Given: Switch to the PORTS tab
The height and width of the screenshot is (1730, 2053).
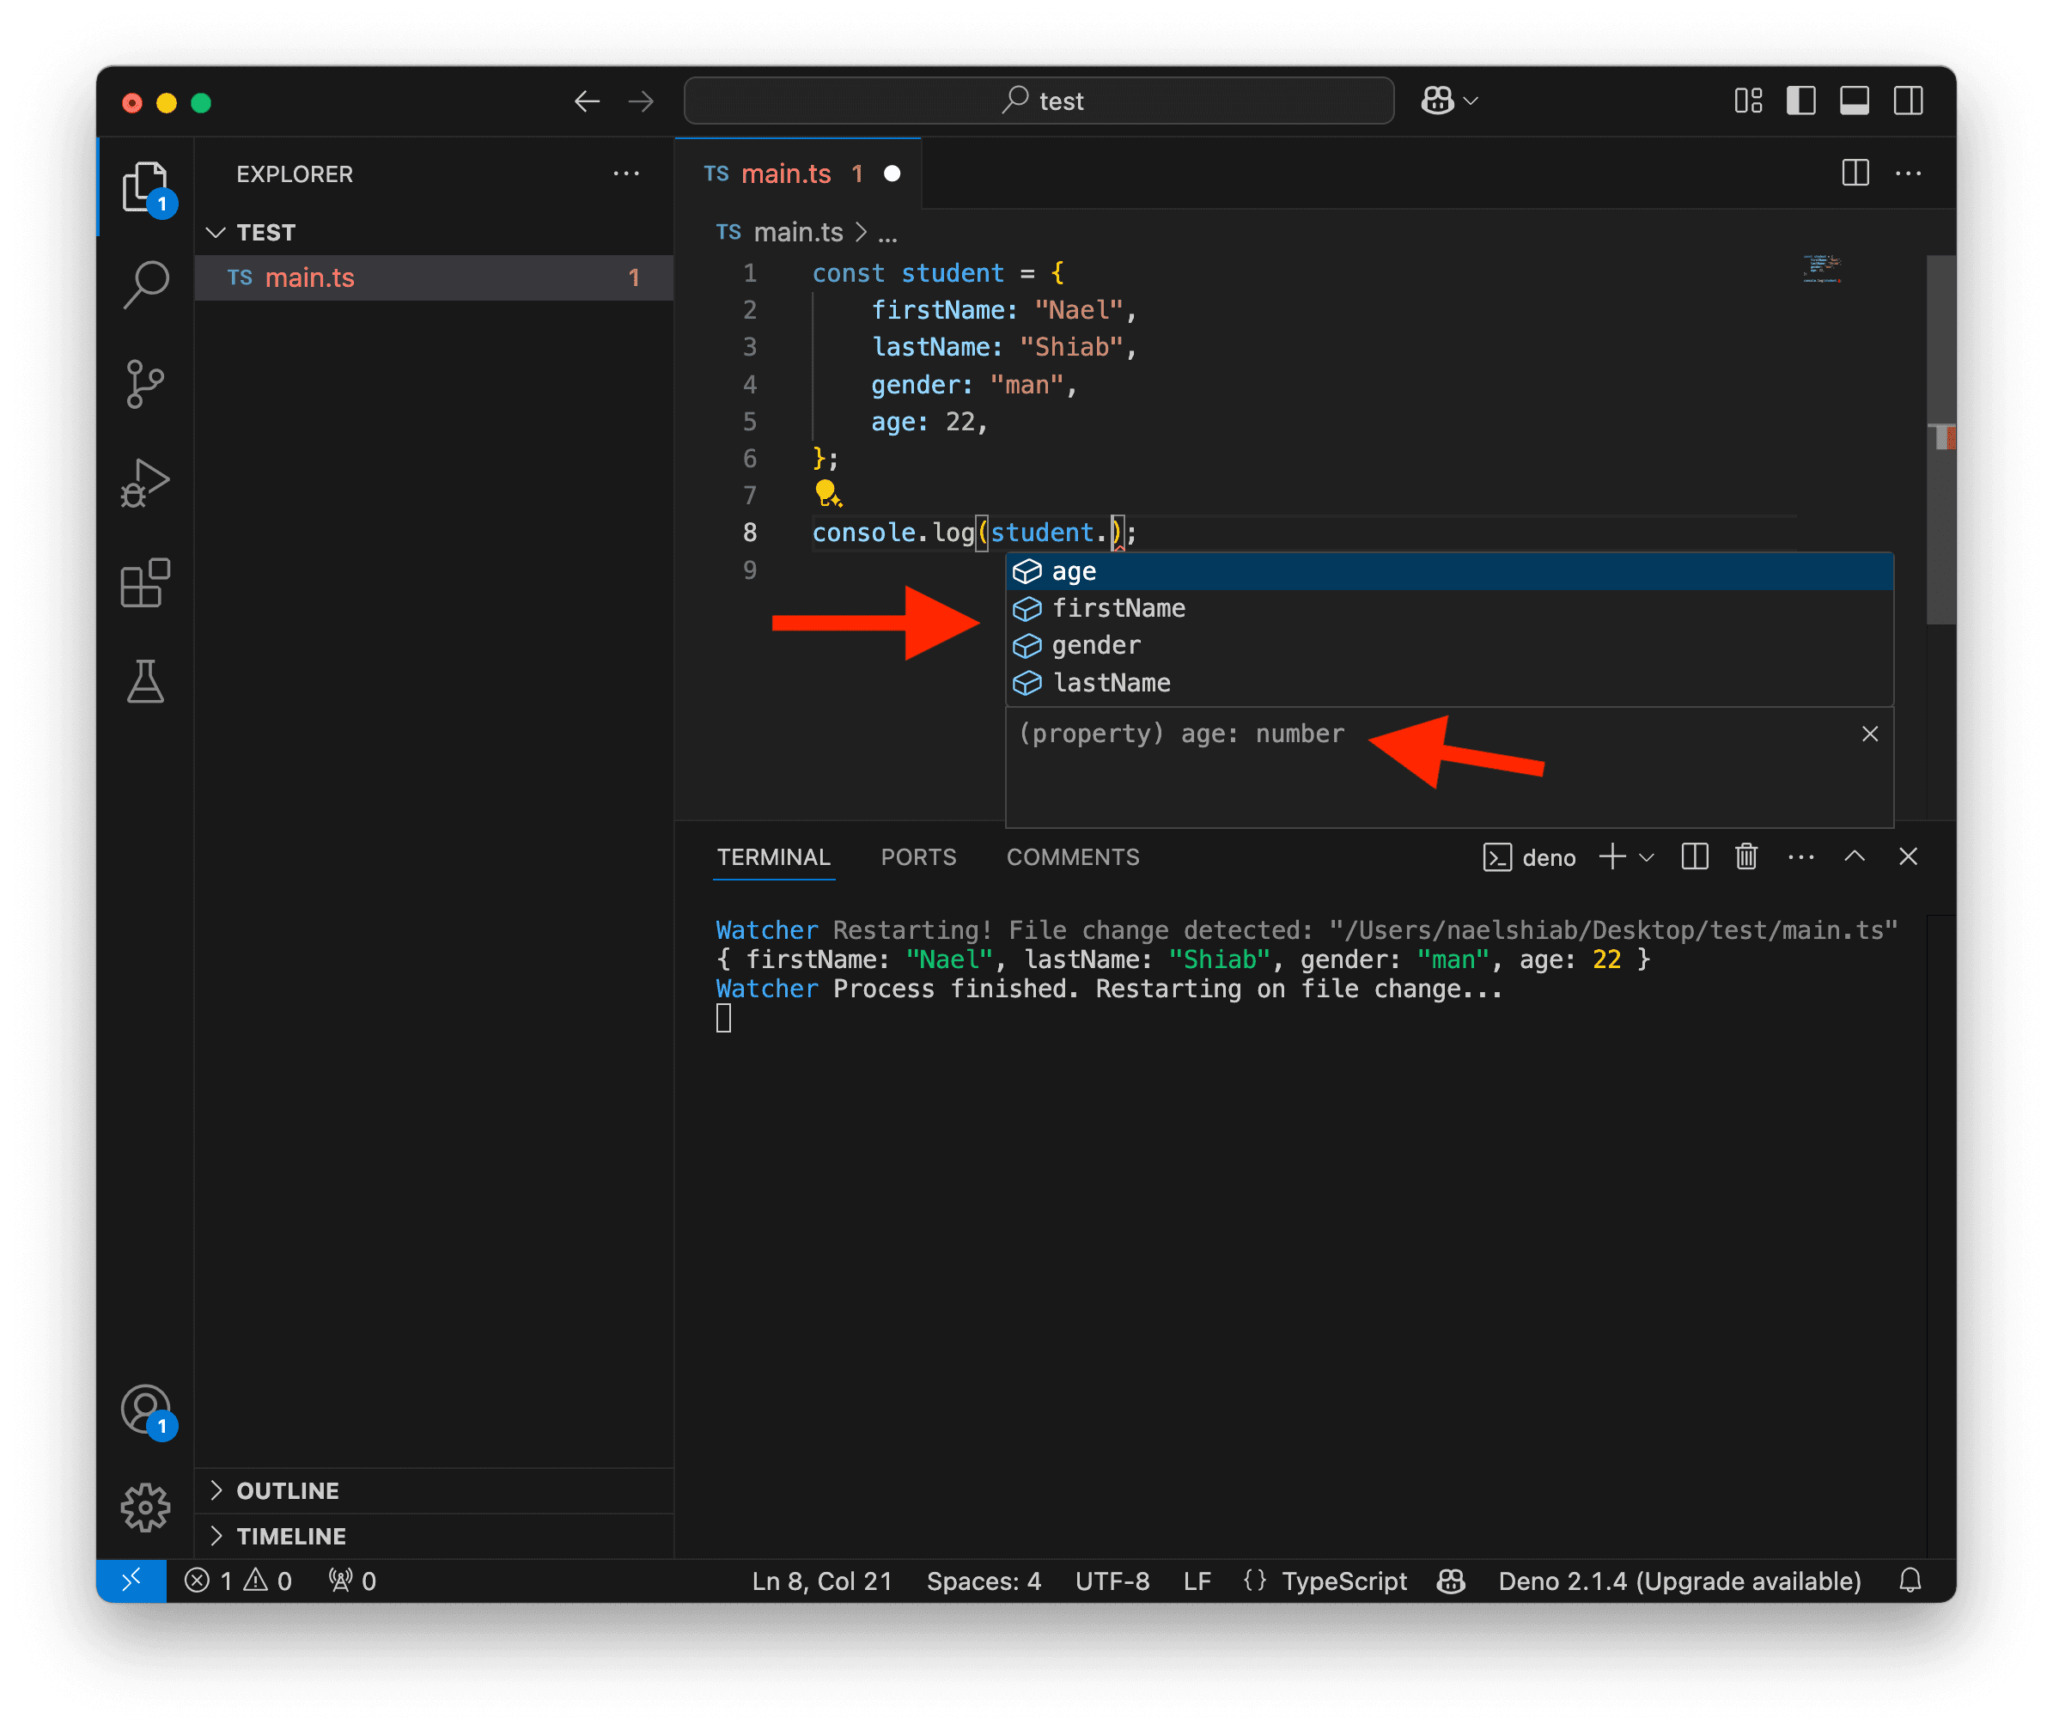Looking at the screenshot, I should tap(918, 857).
